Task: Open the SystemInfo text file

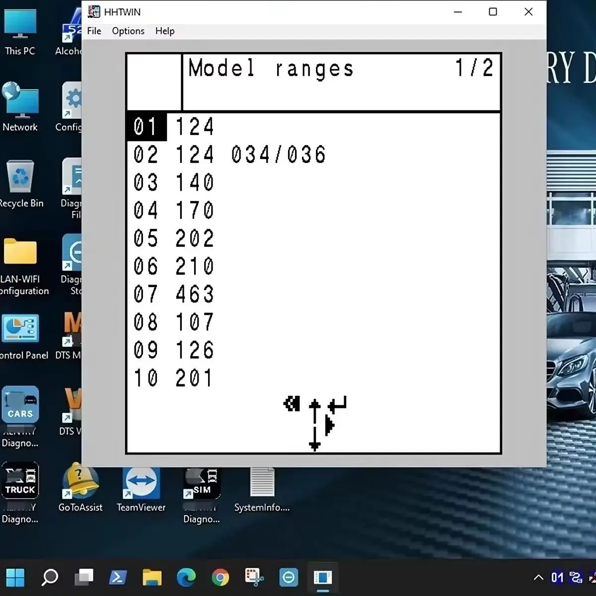Action: pyautogui.click(x=262, y=489)
